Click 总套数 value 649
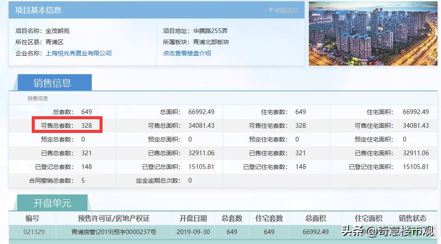The width and height of the screenshot is (441, 244). point(87,112)
